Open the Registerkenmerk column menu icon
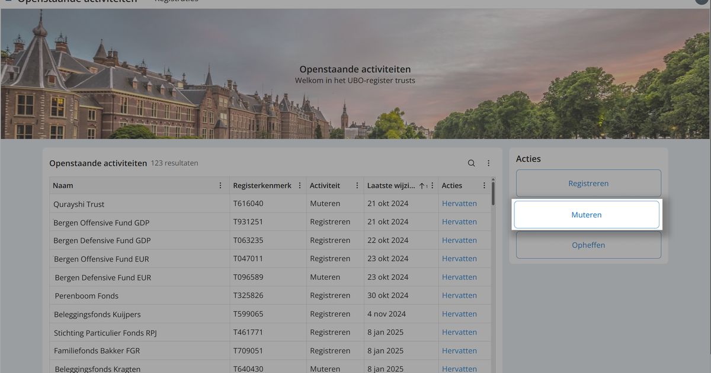This screenshot has width=711, height=373. [x=299, y=185]
